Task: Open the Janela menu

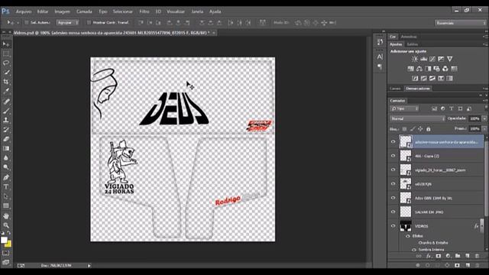Action: [197, 11]
